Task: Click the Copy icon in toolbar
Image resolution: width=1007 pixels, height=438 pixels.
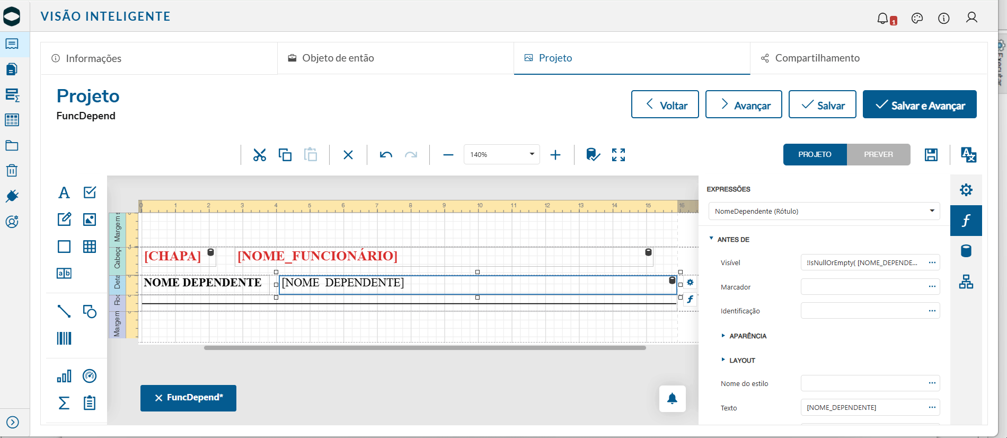Action: coord(285,155)
